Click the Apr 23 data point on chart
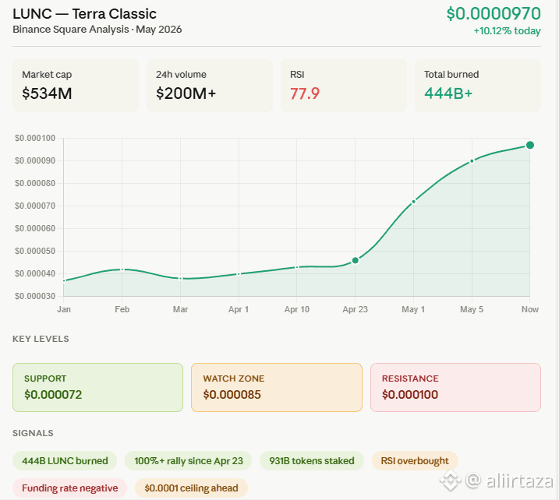The image size is (559, 500). tap(355, 260)
